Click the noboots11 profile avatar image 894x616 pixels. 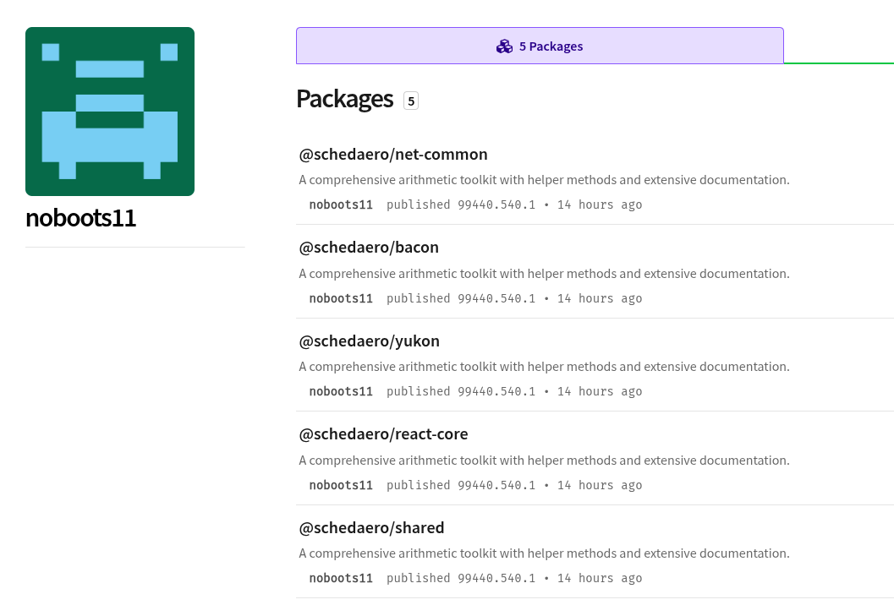click(x=110, y=111)
